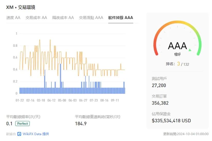
Task: Click the 平均斷線重連耗時(毫秒/次) label
Action: pos(97,117)
